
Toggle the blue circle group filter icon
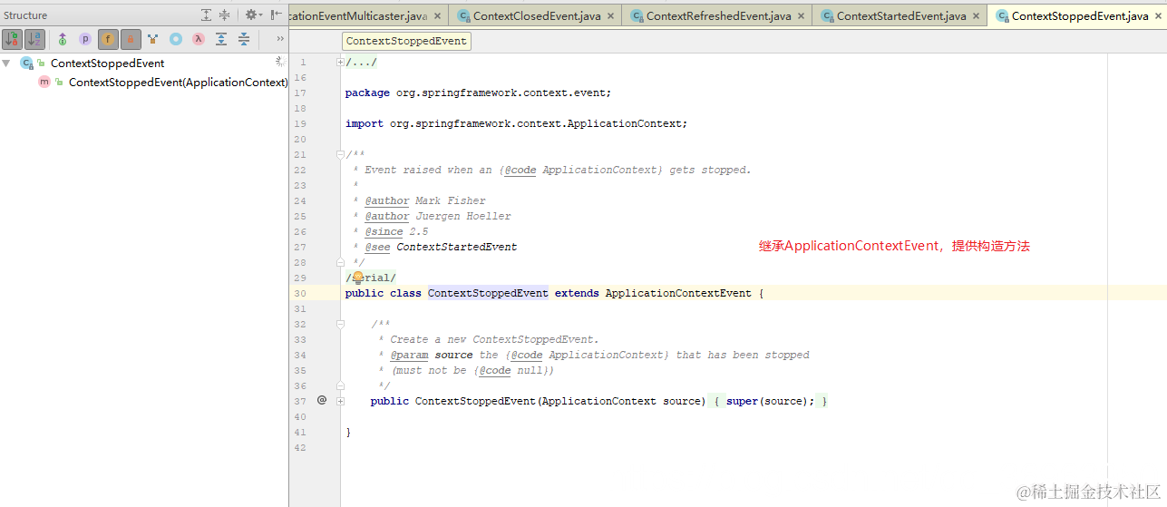coord(176,39)
